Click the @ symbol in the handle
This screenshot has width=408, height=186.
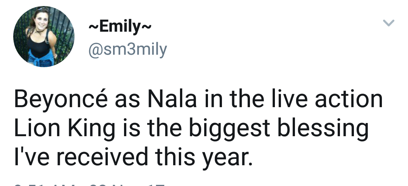click(96, 50)
